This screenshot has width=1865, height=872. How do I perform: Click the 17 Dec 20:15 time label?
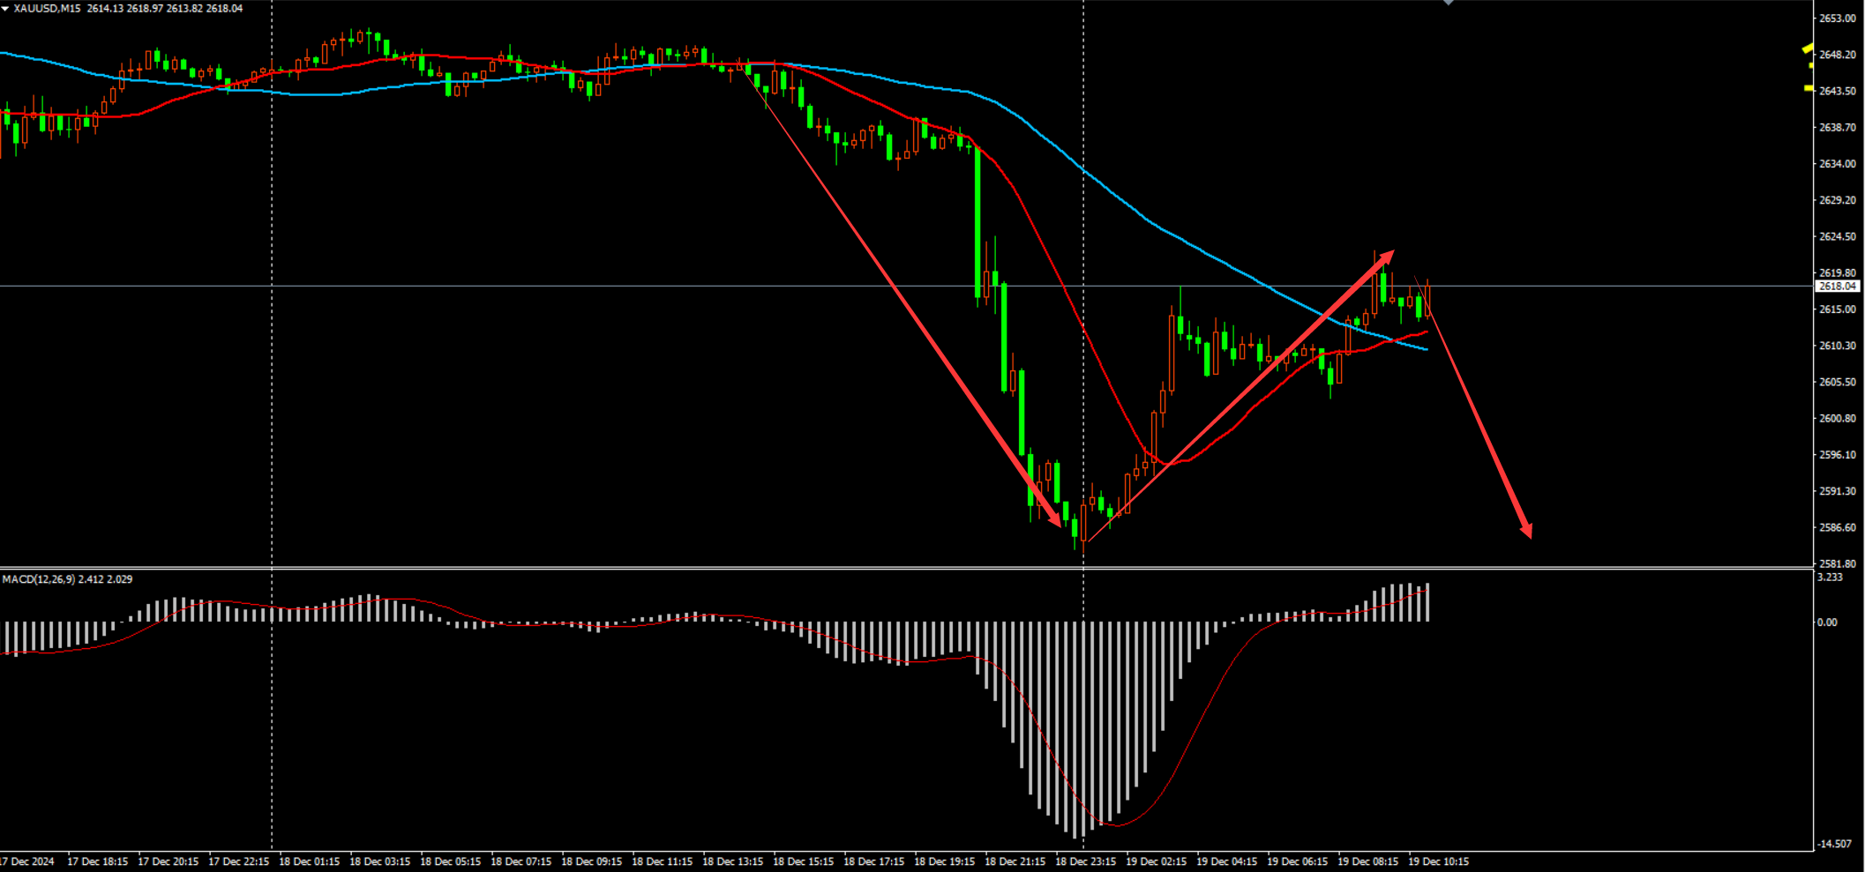coord(168,861)
